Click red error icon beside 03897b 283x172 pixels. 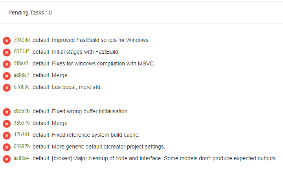click(7, 147)
